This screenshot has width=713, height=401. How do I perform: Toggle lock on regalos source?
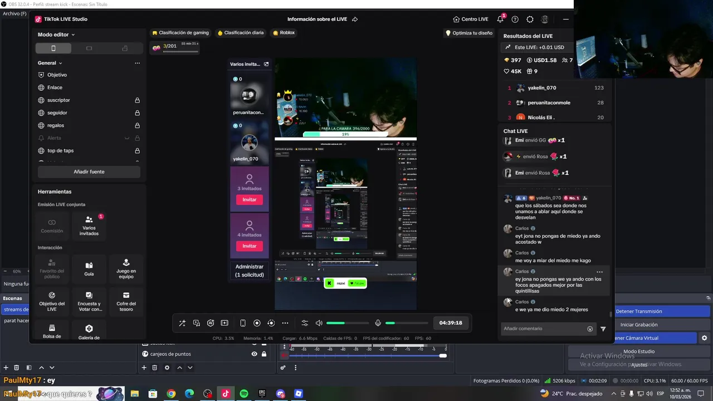[x=137, y=125]
